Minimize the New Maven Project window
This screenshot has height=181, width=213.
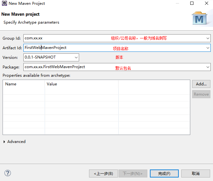click(x=177, y=3)
